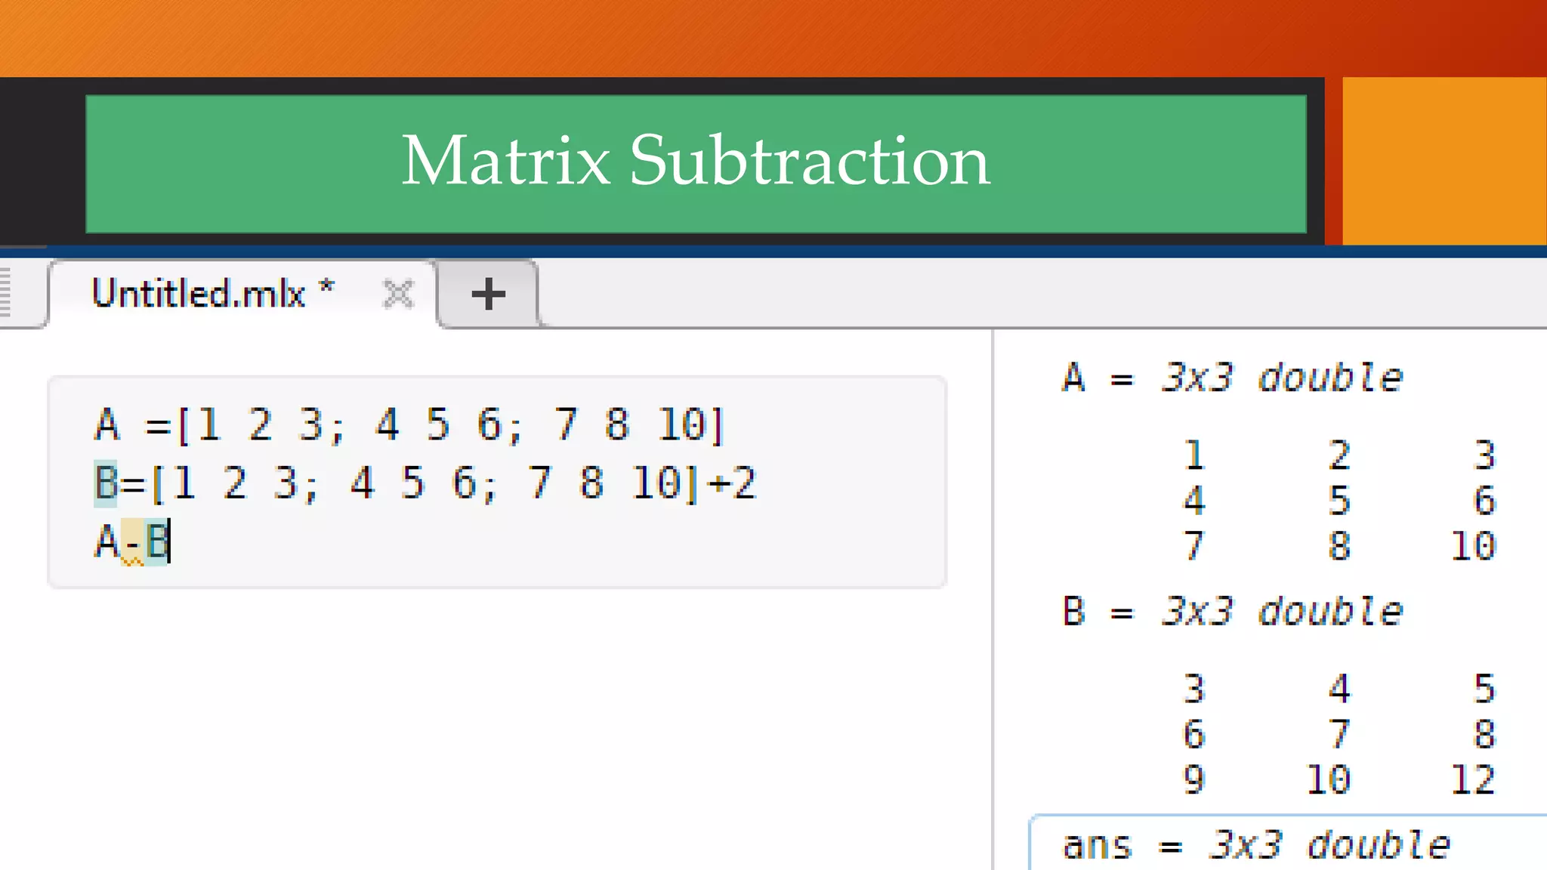
Task: Click the value 12 in matrix B output
Action: (1472, 779)
